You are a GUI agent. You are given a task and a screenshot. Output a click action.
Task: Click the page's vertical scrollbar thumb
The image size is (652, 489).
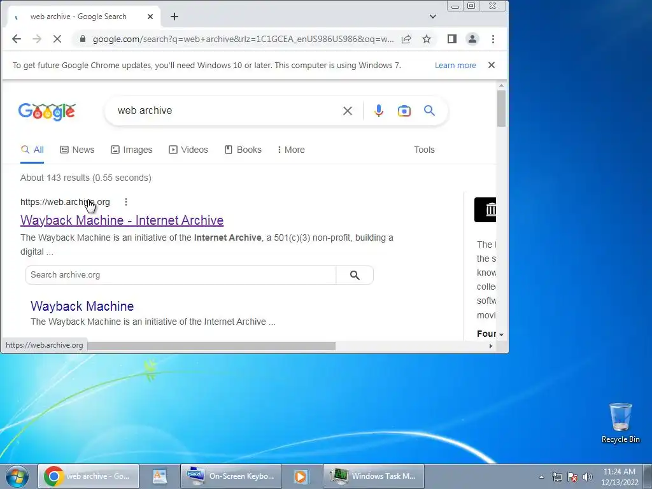click(502, 108)
